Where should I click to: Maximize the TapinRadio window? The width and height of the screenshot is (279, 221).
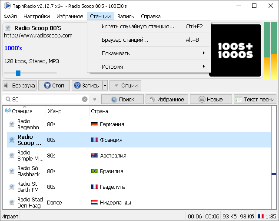(254, 6)
